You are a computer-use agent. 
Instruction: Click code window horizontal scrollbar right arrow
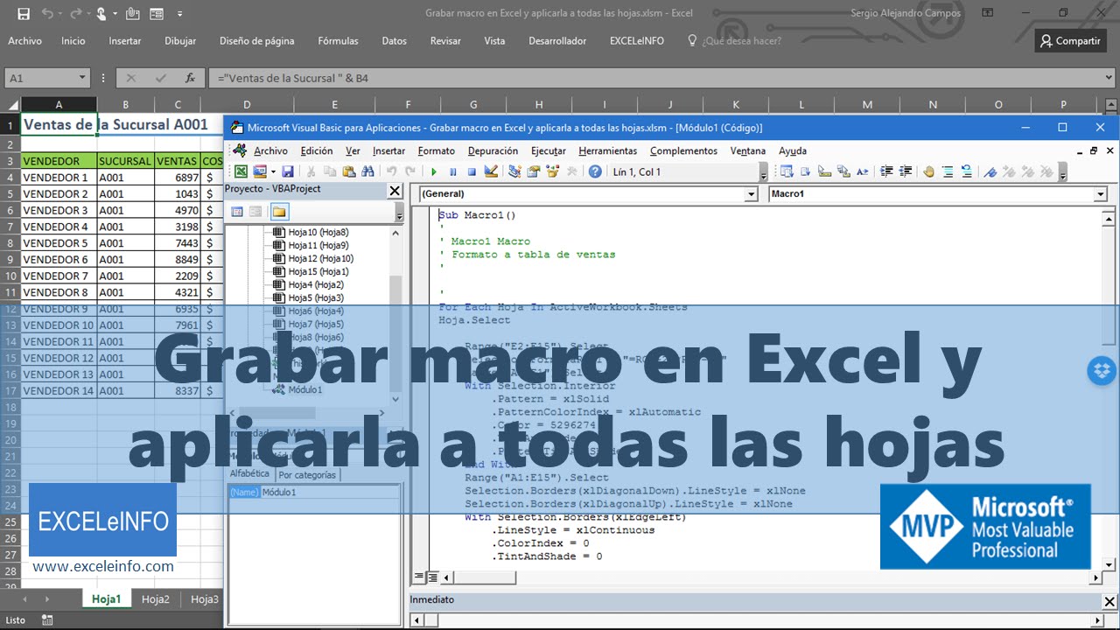pyautogui.click(x=1095, y=577)
